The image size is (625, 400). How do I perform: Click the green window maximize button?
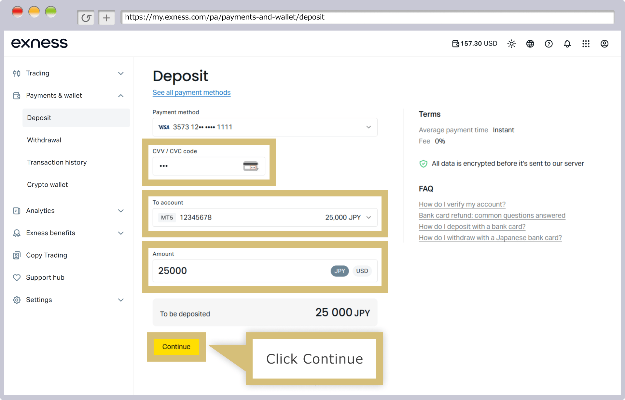(x=51, y=12)
